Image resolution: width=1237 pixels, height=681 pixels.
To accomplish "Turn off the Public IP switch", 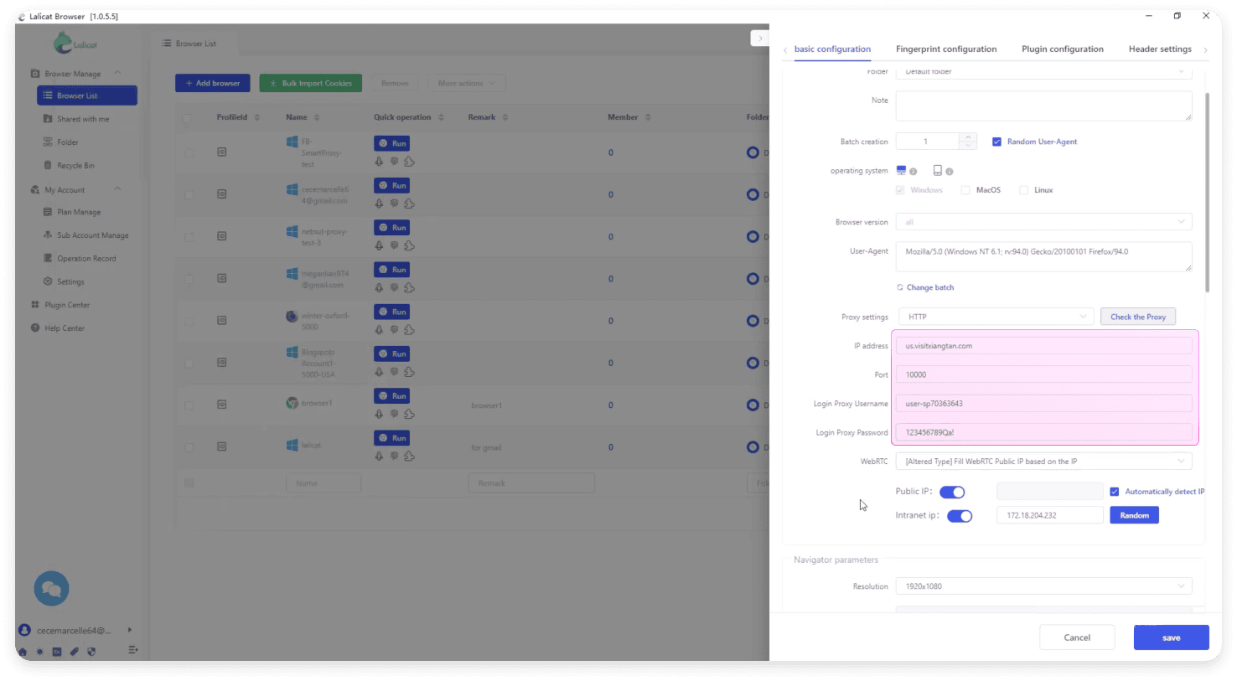I will [x=952, y=492].
